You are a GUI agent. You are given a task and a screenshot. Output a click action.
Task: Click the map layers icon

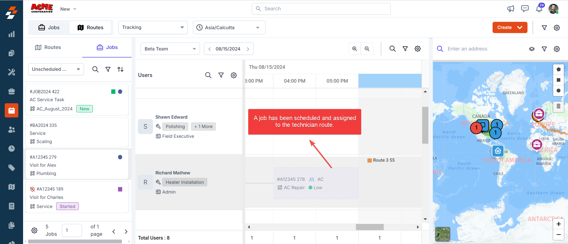pos(532,49)
